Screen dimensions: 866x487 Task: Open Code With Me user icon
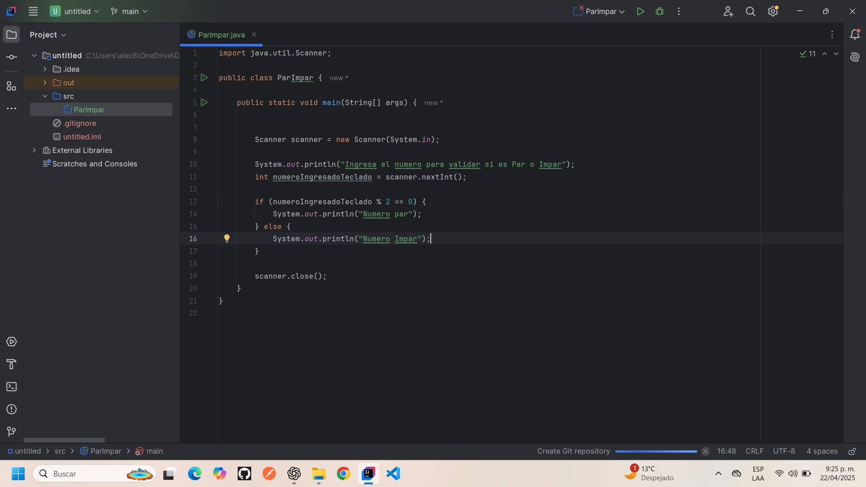(x=728, y=11)
